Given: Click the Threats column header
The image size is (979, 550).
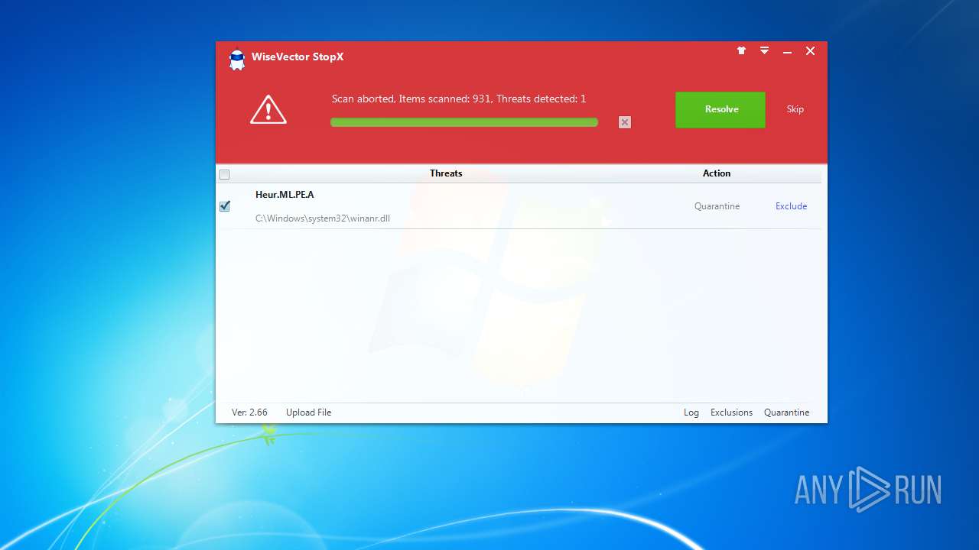Looking at the screenshot, I should 446,173.
